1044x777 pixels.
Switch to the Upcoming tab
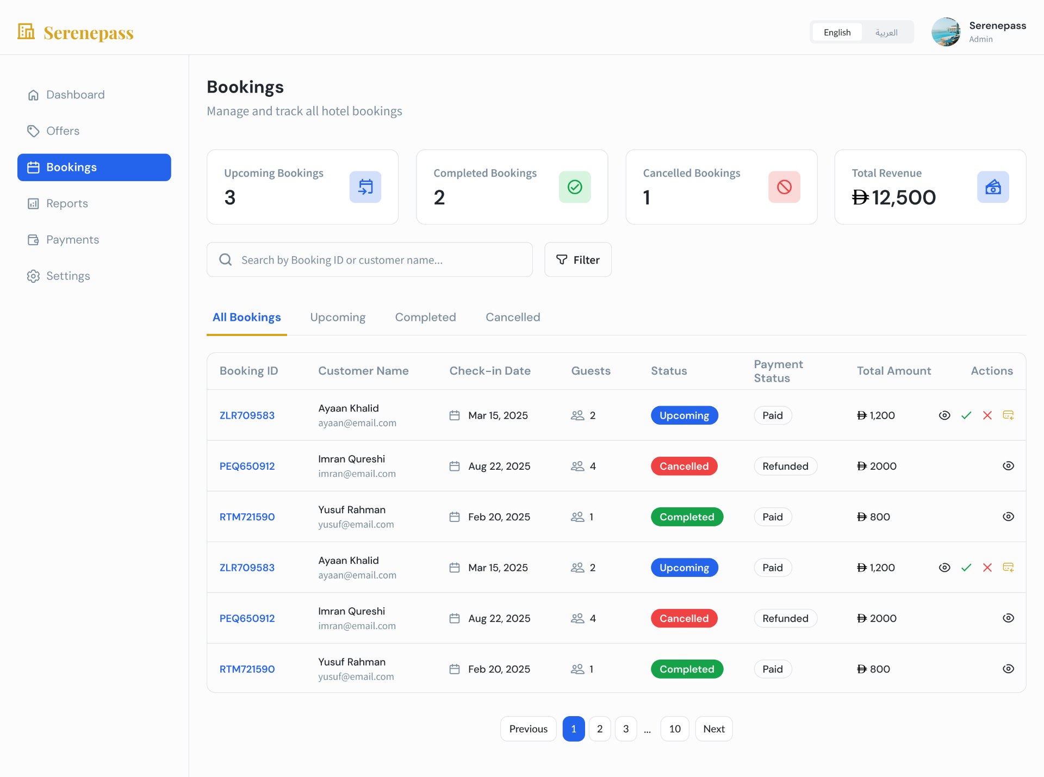click(x=338, y=317)
